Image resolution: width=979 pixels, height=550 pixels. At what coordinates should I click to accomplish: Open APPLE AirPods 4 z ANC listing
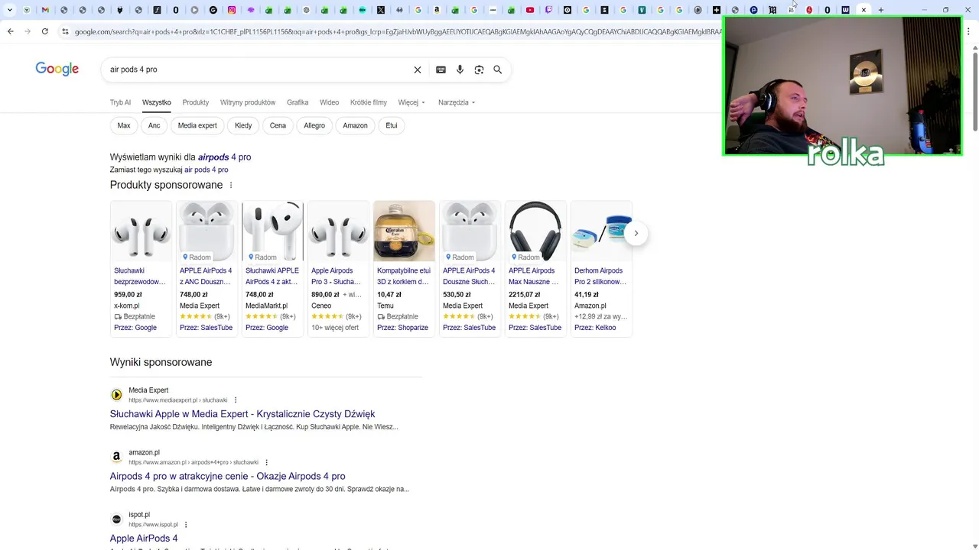205,276
